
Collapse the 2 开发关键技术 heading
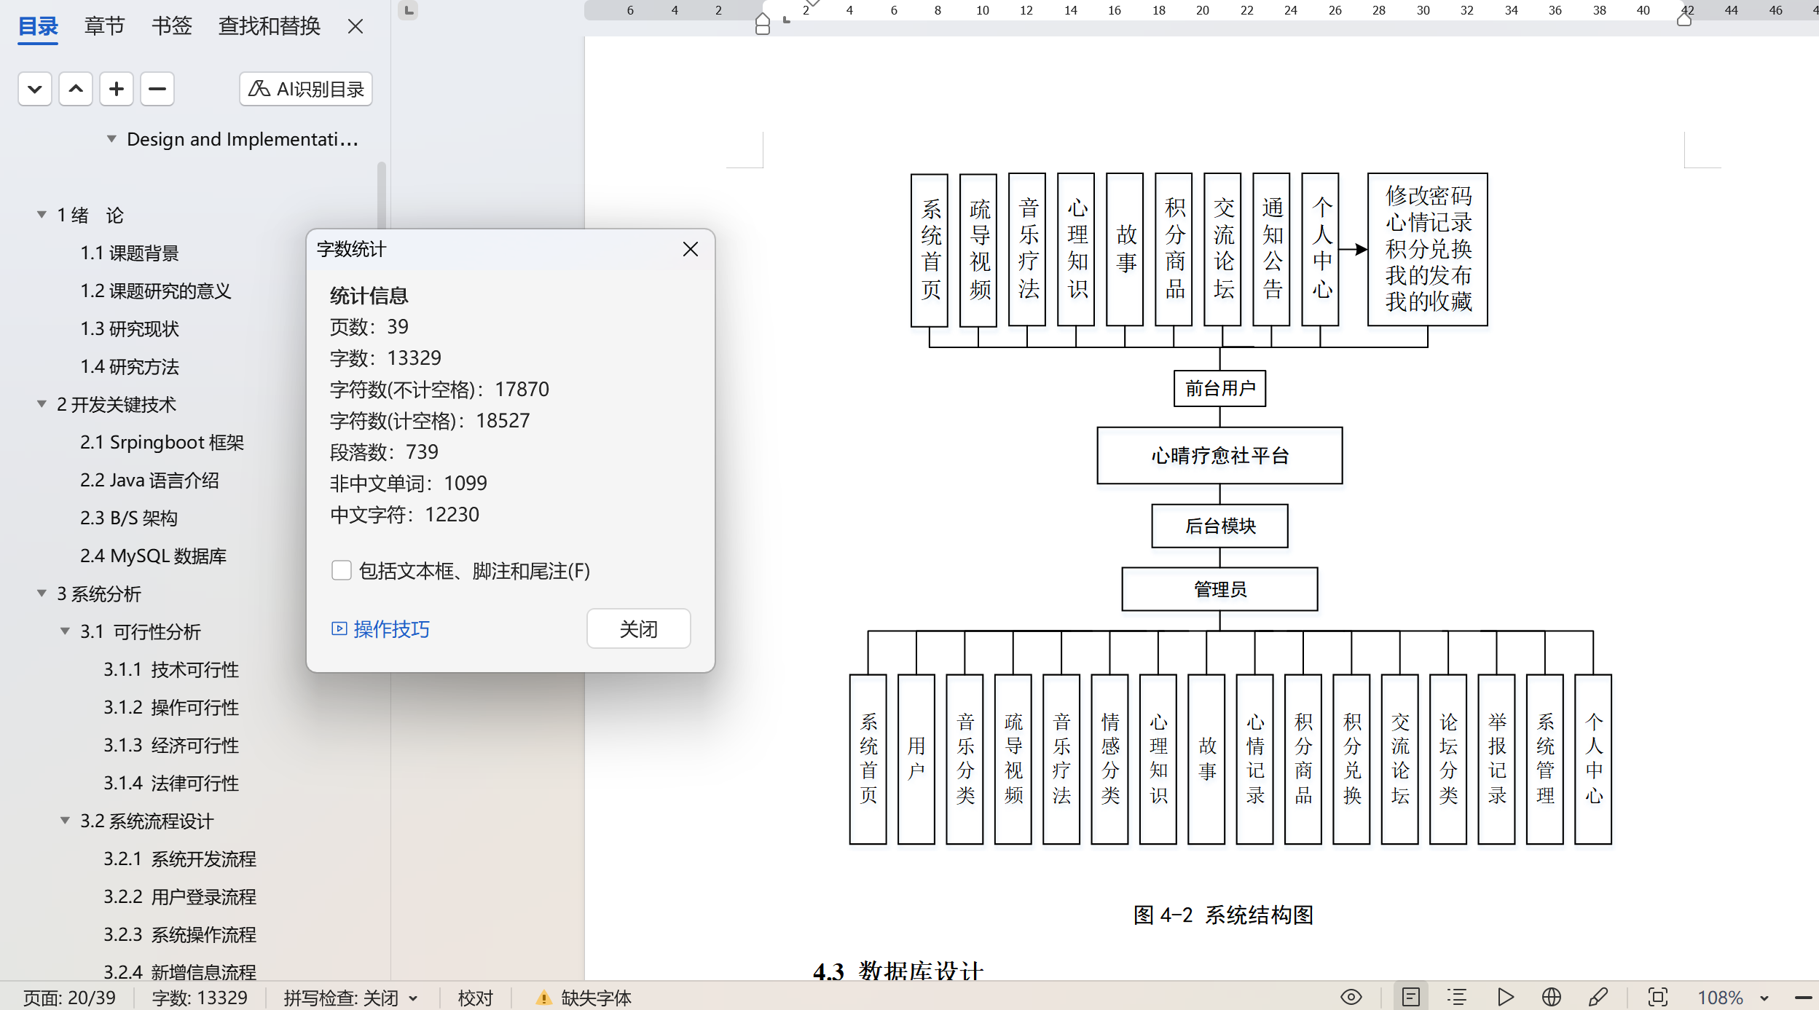pyautogui.click(x=42, y=404)
